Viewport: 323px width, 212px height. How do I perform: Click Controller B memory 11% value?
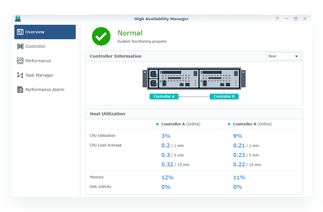[238, 177]
